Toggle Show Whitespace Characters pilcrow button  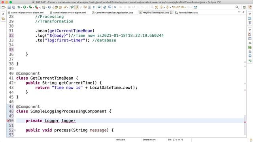click(94, 7)
